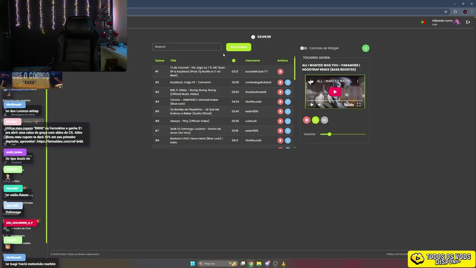This screenshot has height=268, width=476.
Task: Click username LuizKush
Action: pos(251,121)
